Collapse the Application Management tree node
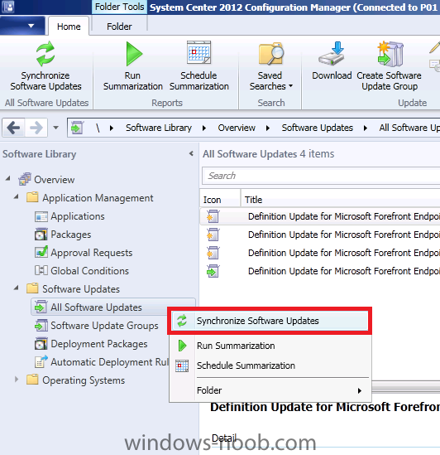 [x=17, y=197]
